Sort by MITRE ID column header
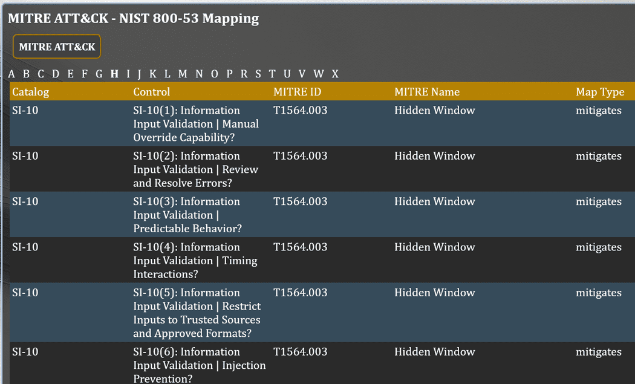 point(298,92)
